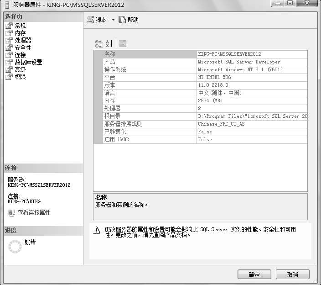
Task: Click the icon beside 常规 page
Action: point(9,26)
